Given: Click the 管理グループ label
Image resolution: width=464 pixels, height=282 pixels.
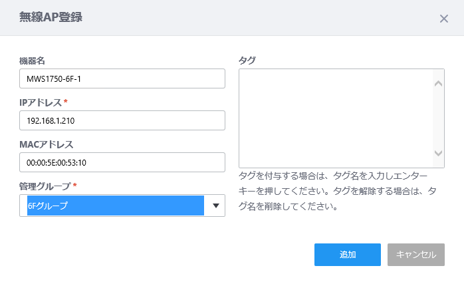Looking at the screenshot, I should click(45, 186).
